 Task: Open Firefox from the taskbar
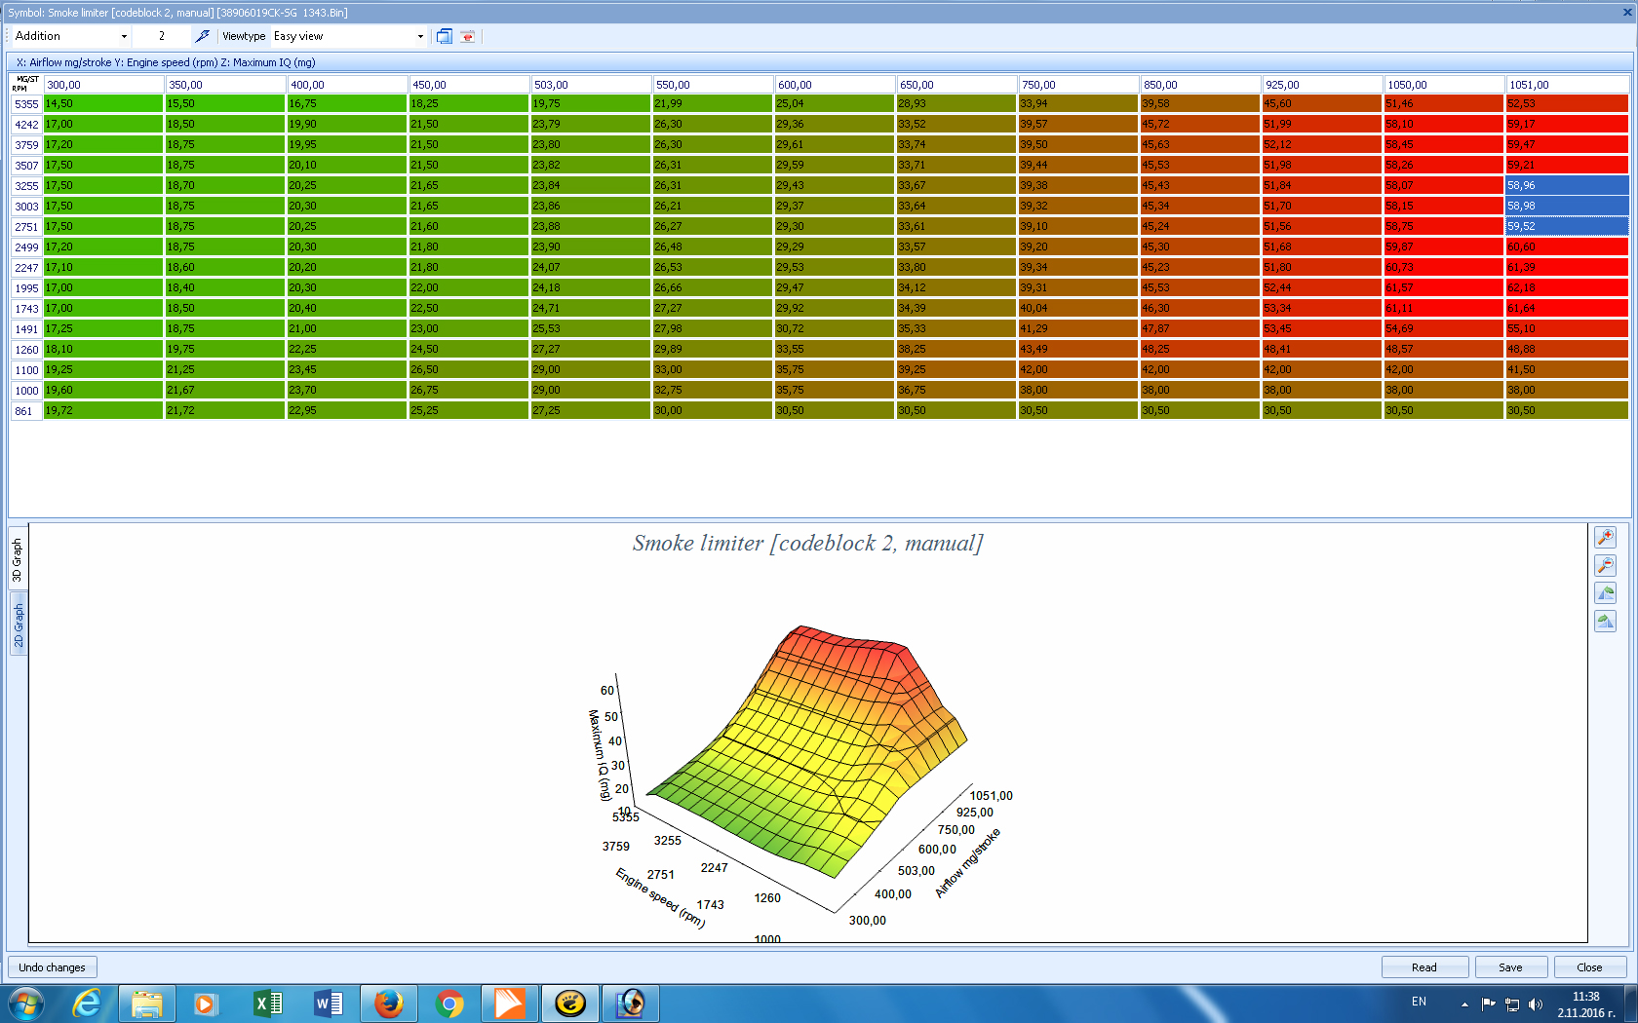tap(389, 1003)
